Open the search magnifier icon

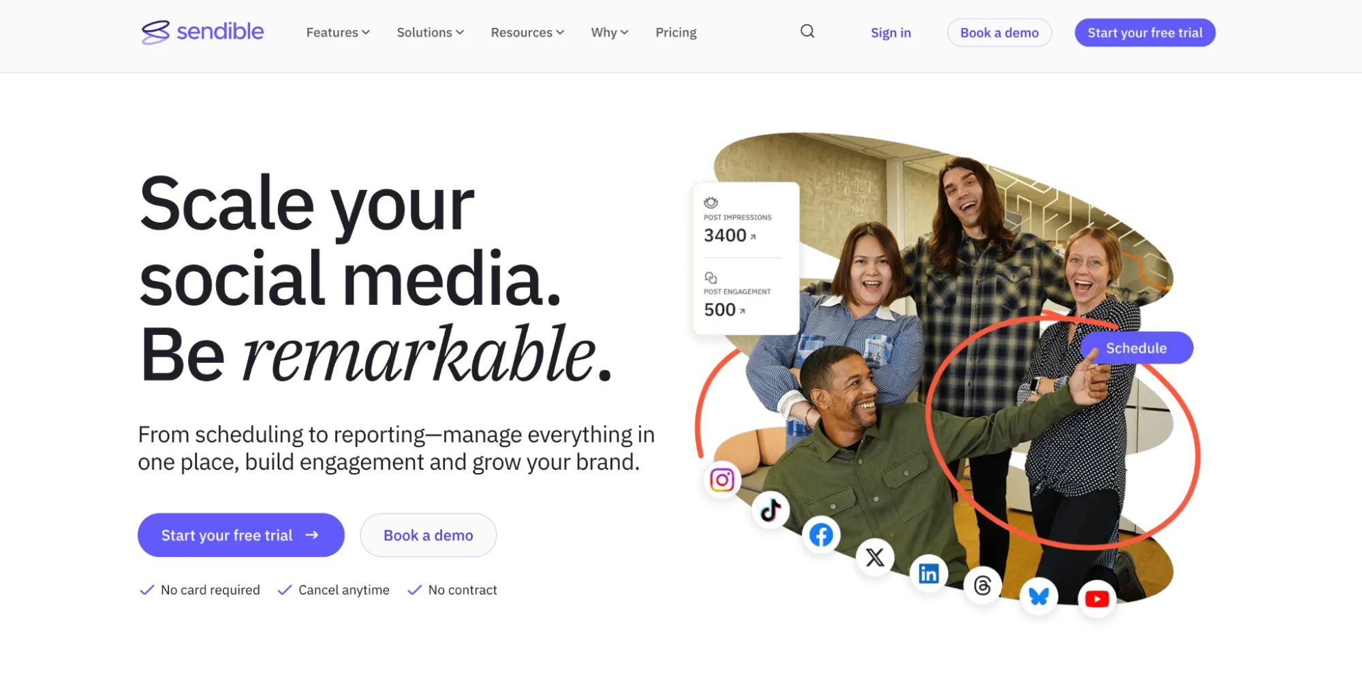pyautogui.click(x=807, y=31)
